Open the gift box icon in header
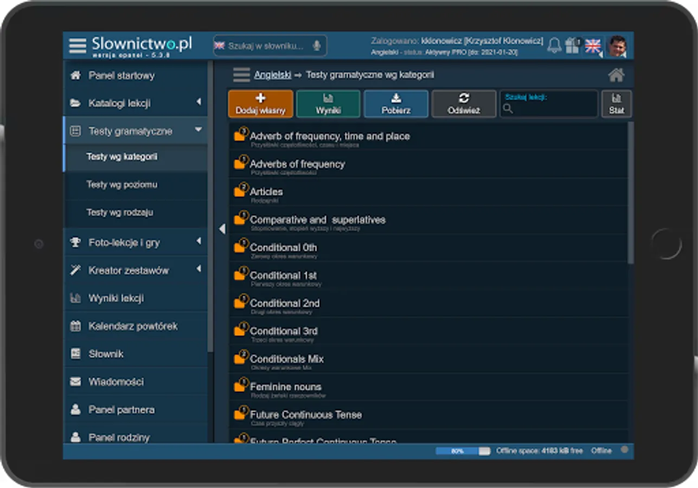Screen dimensions: 698x488 click(x=572, y=46)
